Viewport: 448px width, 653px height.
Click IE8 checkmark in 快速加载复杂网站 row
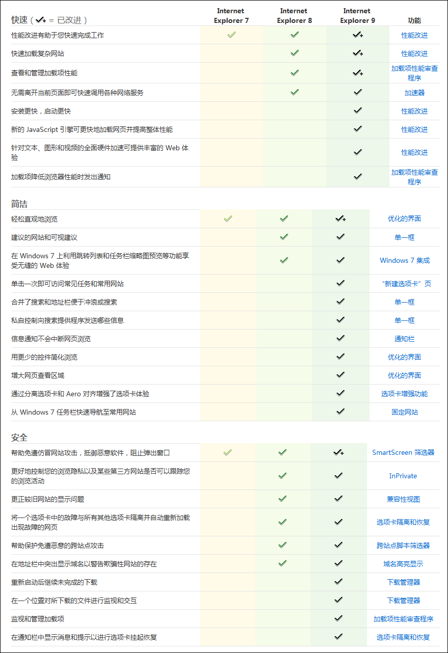[x=294, y=53]
